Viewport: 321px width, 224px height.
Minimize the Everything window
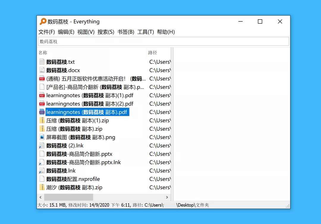(x=240, y=21)
